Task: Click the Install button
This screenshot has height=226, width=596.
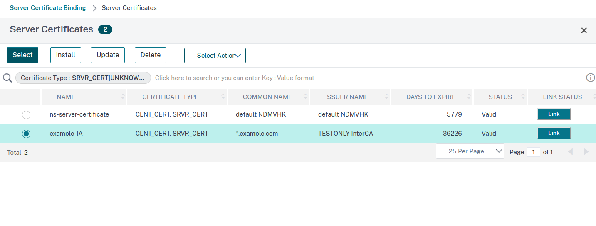Action: pos(66,55)
